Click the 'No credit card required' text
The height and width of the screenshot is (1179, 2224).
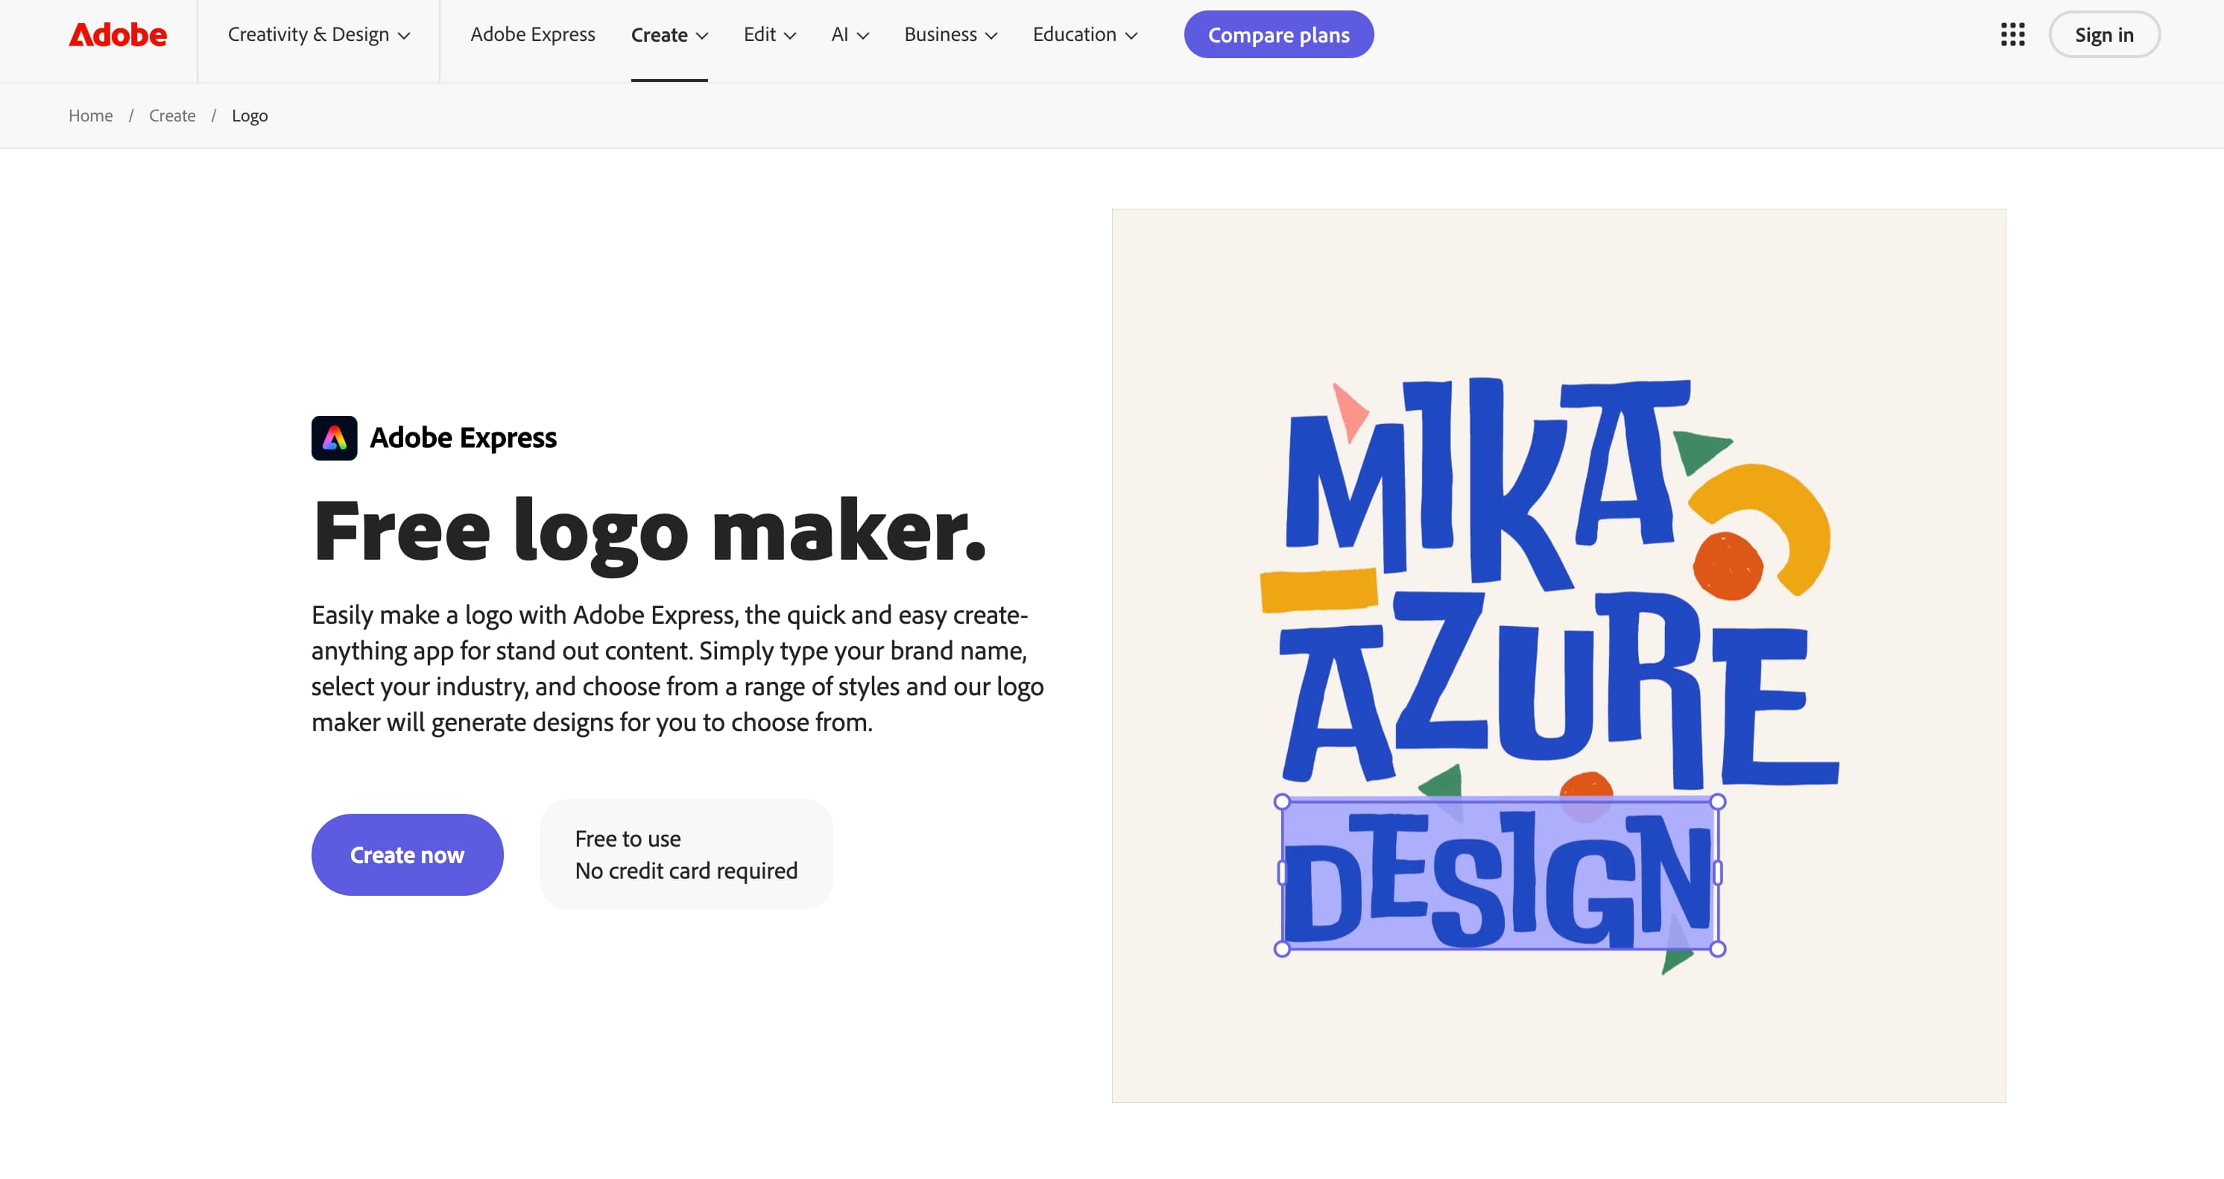point(686,871)
